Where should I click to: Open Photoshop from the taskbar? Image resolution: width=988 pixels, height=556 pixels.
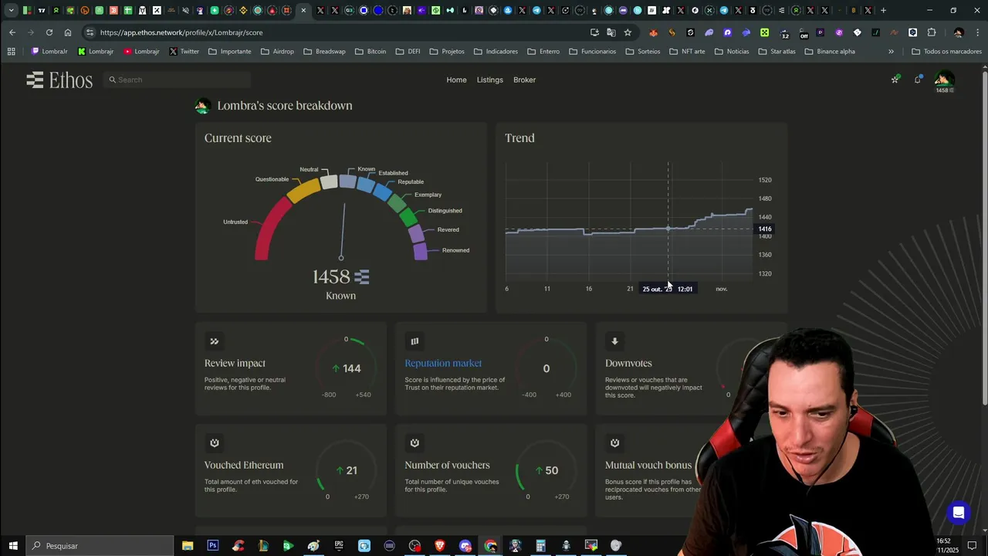coord(212,546)
